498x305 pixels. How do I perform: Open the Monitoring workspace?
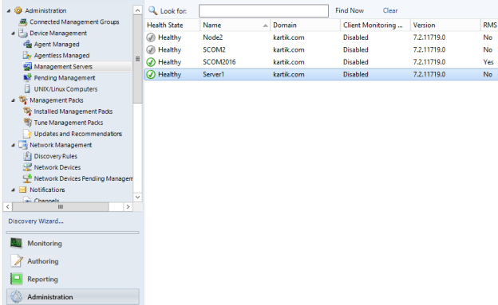point(73,243)
